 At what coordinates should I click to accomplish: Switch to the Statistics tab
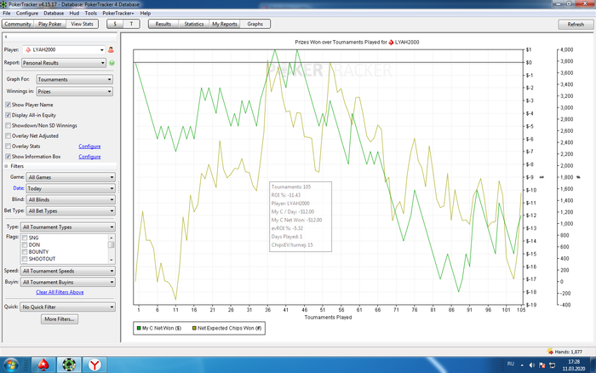(x=194, y=25)
